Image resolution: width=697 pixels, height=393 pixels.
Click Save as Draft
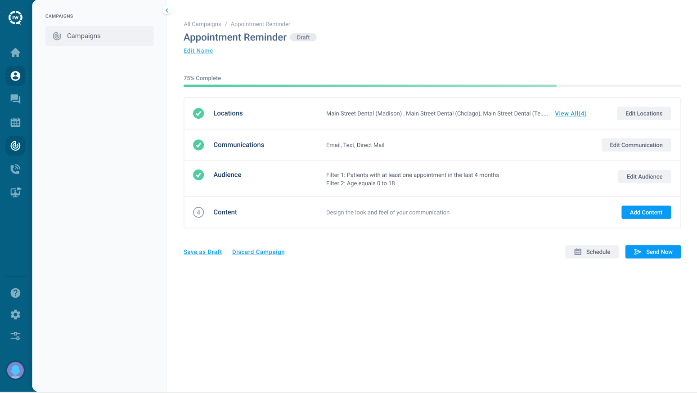click(203, 252)
